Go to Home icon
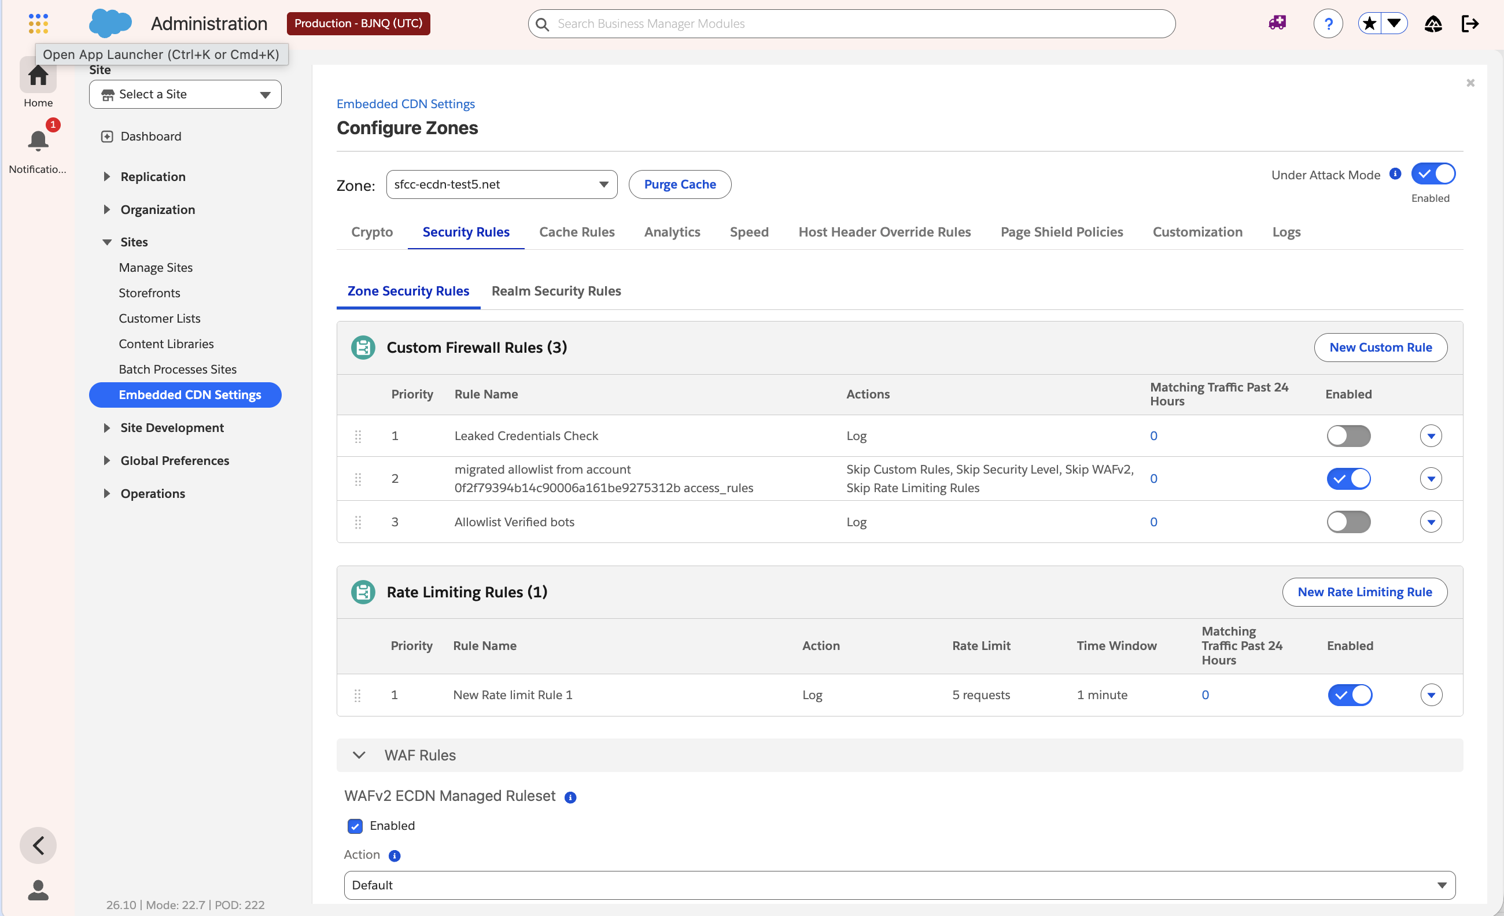 (38, 76)
